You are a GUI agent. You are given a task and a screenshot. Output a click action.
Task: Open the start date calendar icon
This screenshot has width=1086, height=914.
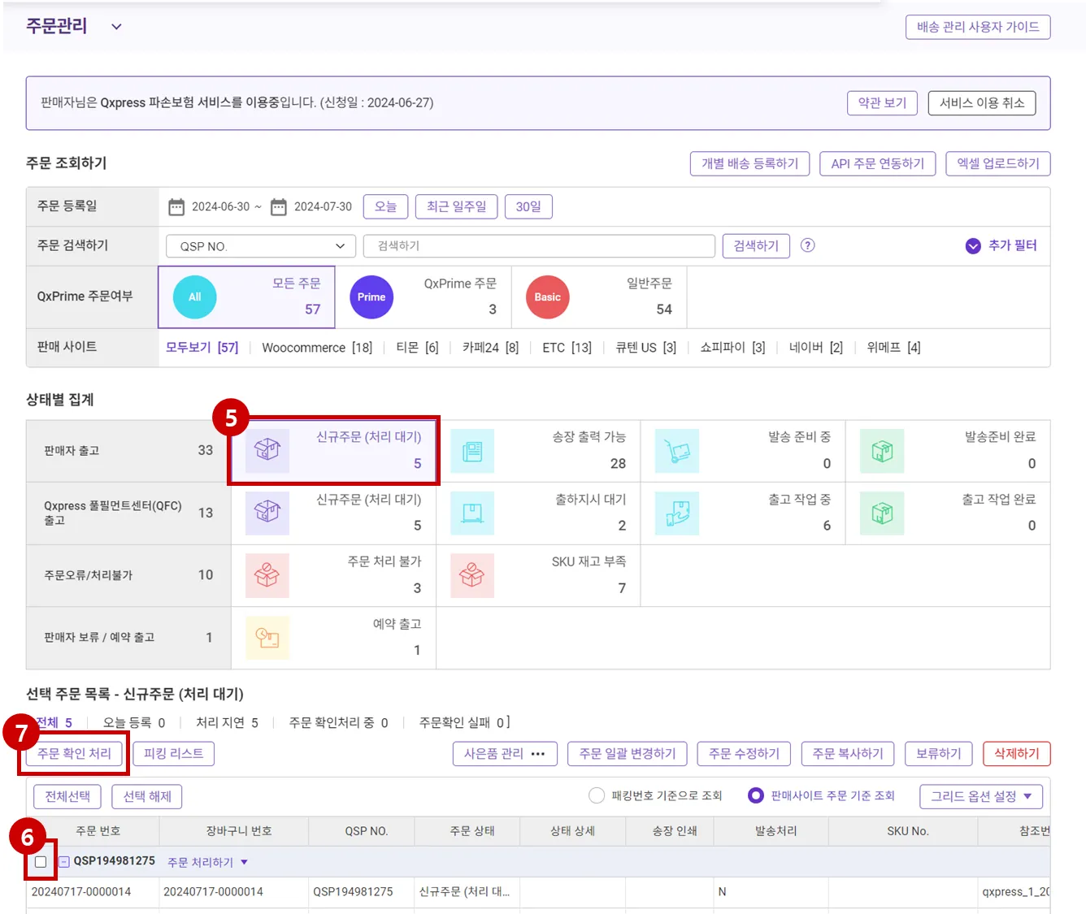click(x=176, y=207)
